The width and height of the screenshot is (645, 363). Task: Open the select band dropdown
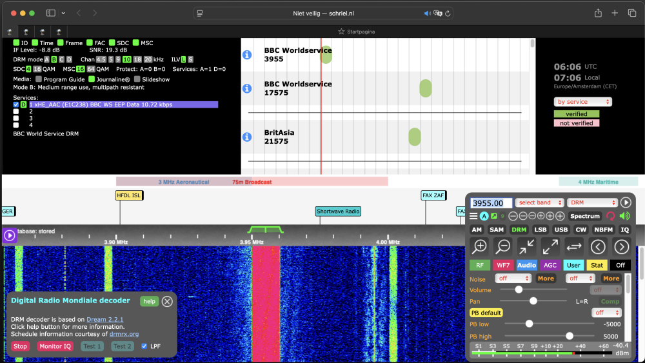click(x=540, y=202)
